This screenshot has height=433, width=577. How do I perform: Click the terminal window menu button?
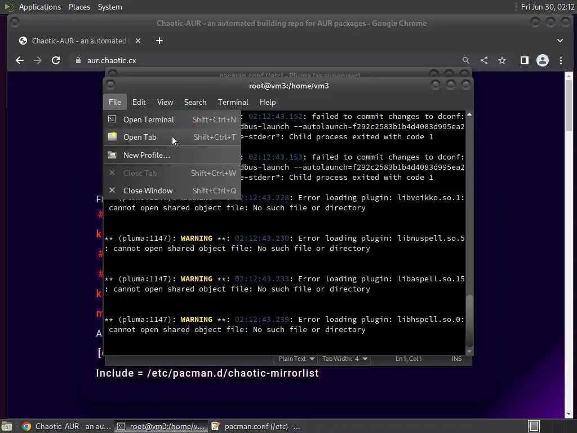pos(110,85)
